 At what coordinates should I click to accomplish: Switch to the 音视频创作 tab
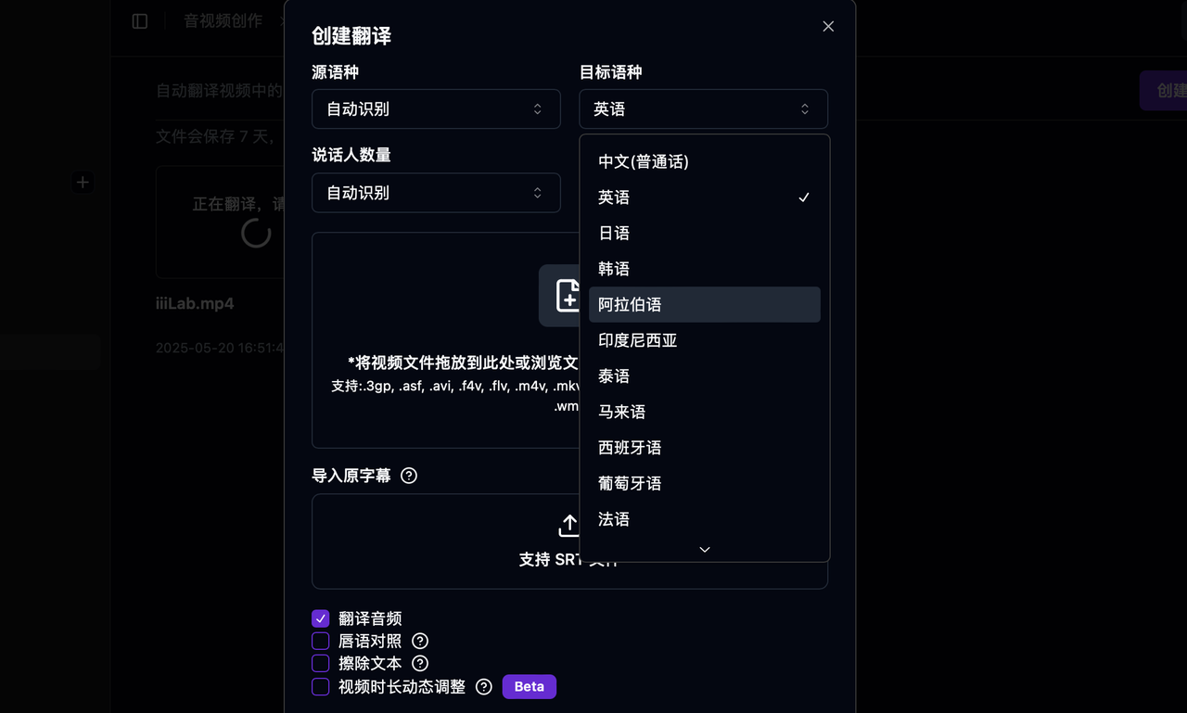pos(223,19)
